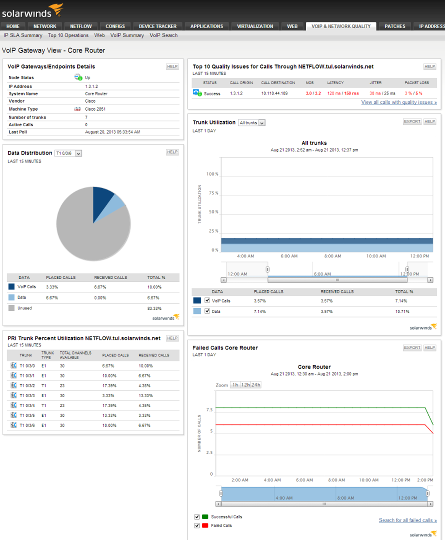Click trunk icon for T1 0/3/6

coord(13,425)
